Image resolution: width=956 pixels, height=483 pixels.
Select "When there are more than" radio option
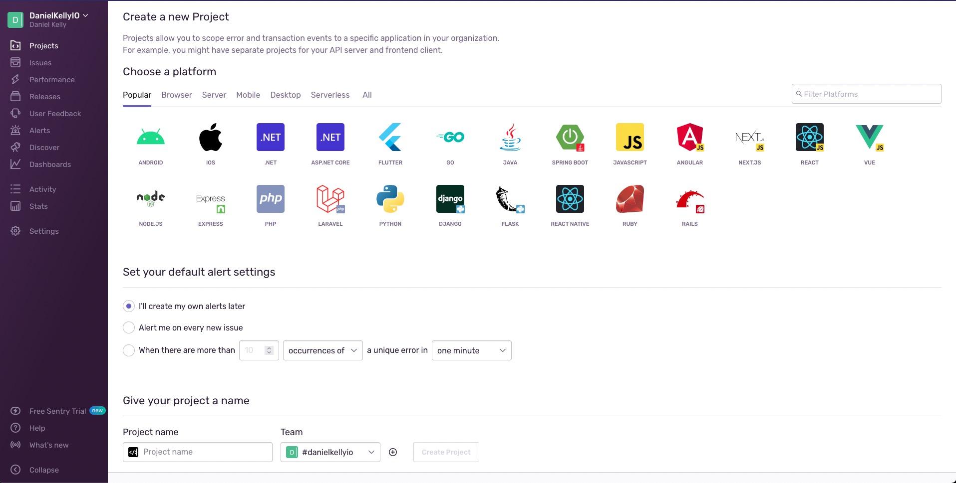click(129, 350)
